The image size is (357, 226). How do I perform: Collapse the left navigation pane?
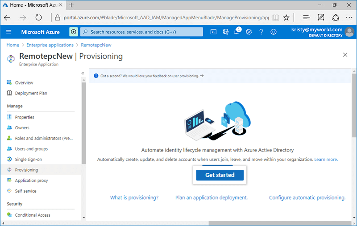click(83, 73)
